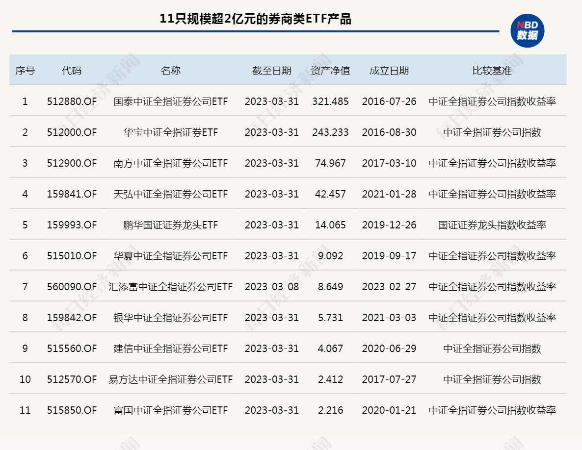Select net asset value 74.967

click(x=330, y=163)
